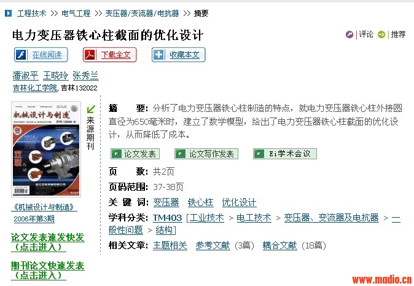Screen dimensions: 414x286
Task: Click the plus icon to bookmark article
Action: tap(158, 55)
